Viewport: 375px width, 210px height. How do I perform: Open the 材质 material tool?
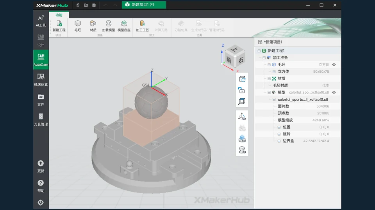93,26
